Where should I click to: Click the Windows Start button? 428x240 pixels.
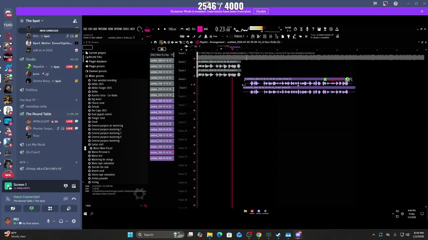[130, 235]
